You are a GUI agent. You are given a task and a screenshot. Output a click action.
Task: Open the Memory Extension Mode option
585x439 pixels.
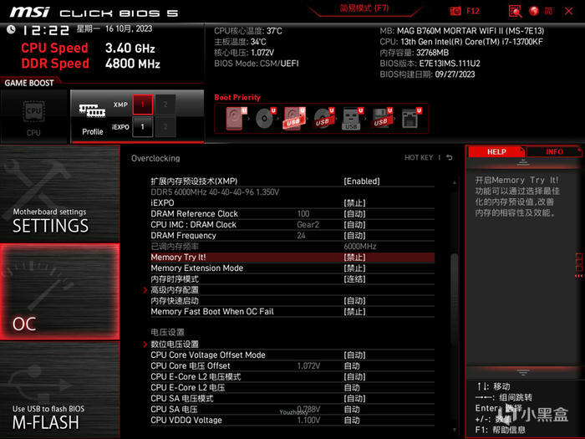pyautogui.click(x=292, y=268)
